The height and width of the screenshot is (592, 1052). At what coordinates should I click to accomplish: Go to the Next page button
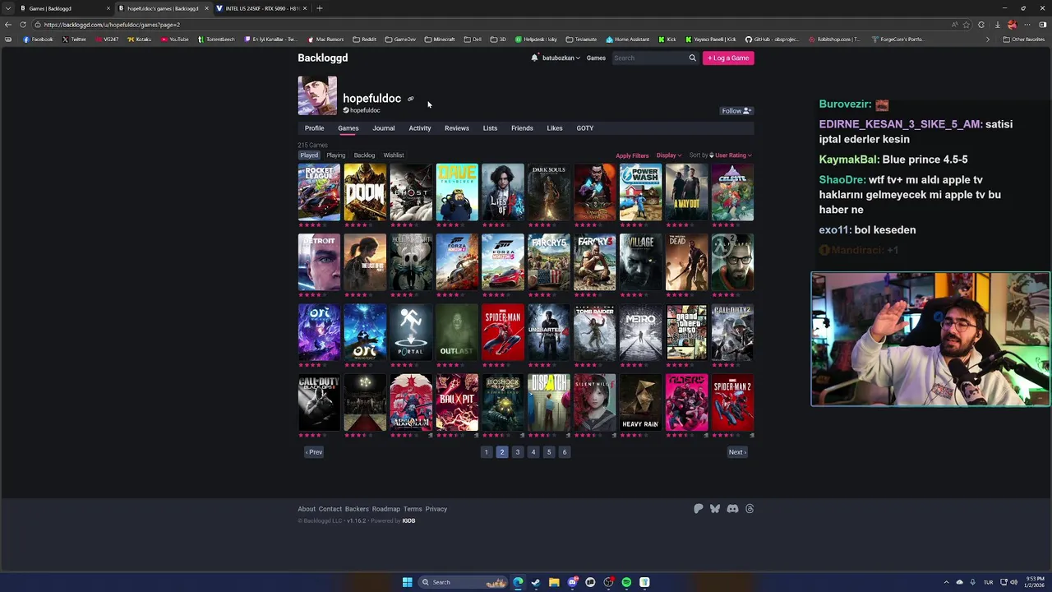click(x=737, y=452)
